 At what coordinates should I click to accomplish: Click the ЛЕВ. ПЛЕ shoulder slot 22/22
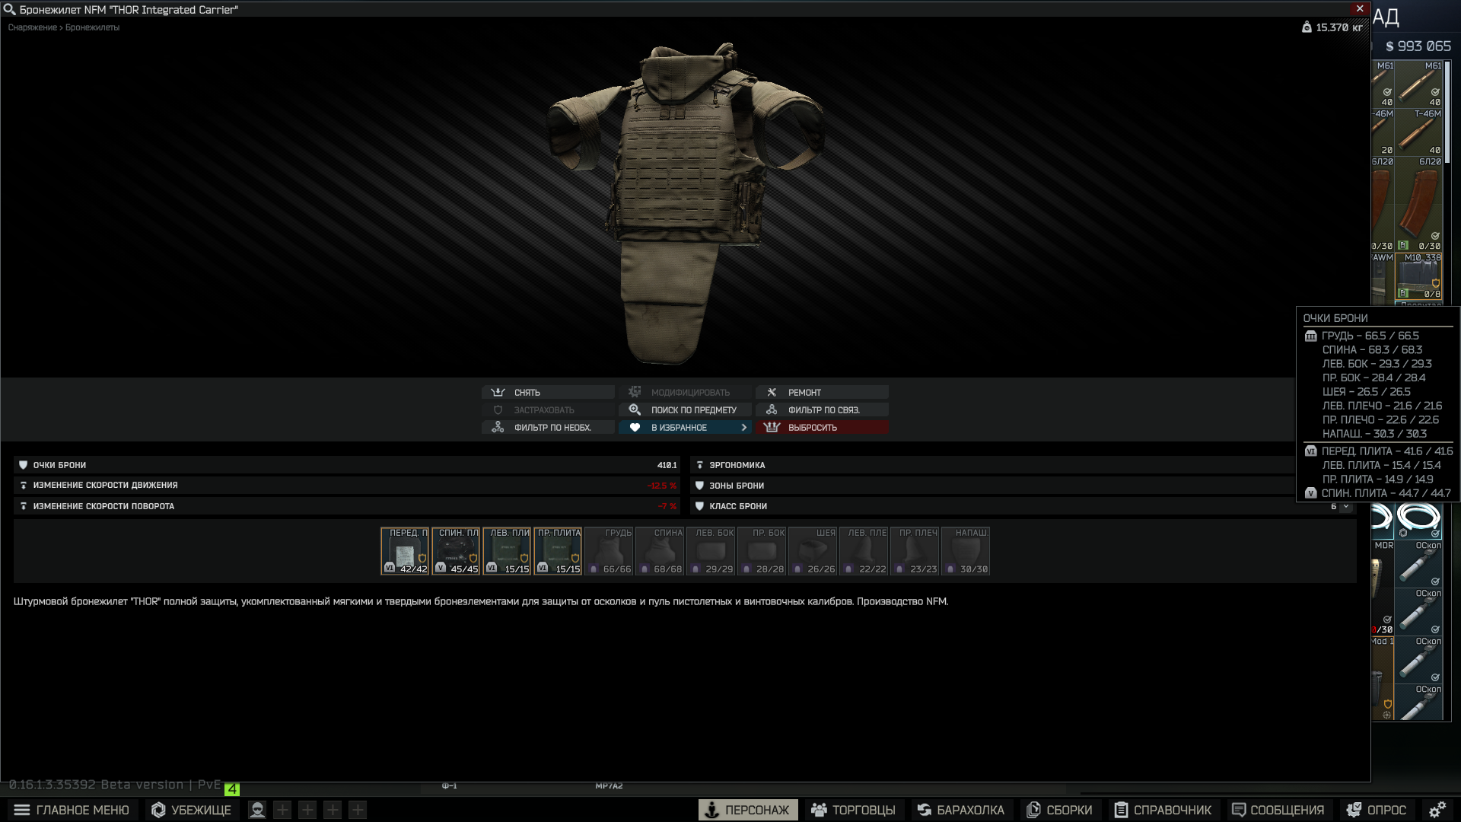click(864, 551)
